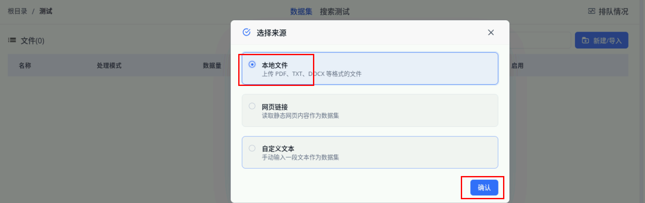Select the 本地文件 radio option

(x=252, y=64)
